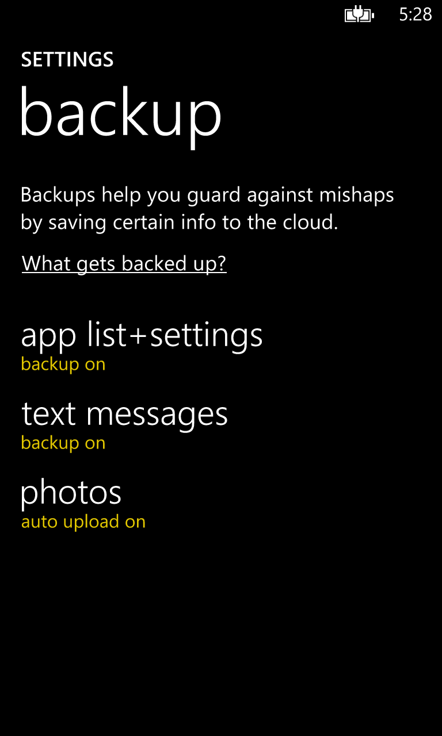Tap backup on status under text messages

(63, 443)
